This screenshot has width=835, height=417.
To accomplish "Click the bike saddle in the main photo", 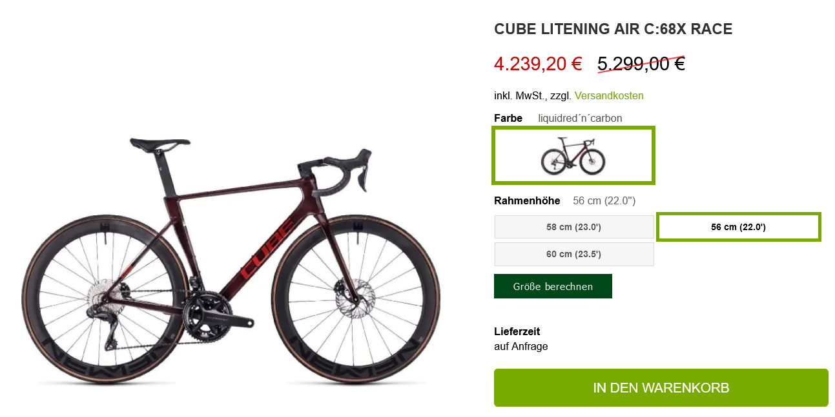I will (x=158, y=142).
